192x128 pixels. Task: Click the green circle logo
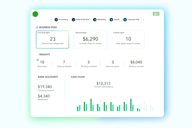click(35, 14)
